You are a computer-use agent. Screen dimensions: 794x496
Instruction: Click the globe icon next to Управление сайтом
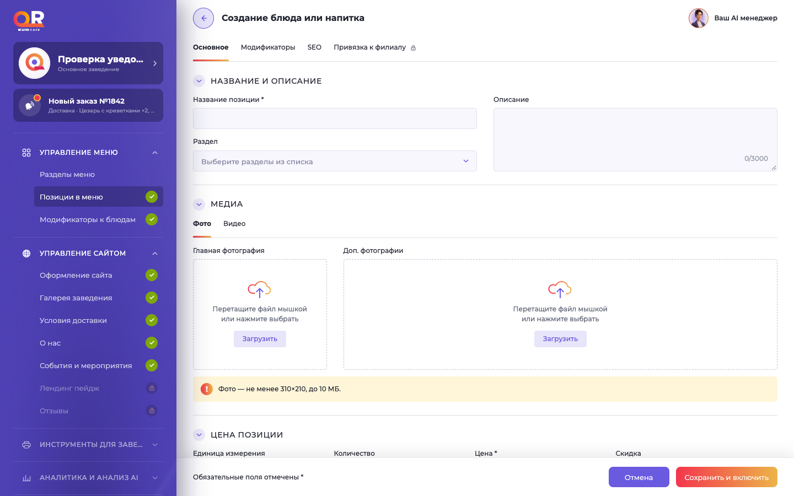26,254
